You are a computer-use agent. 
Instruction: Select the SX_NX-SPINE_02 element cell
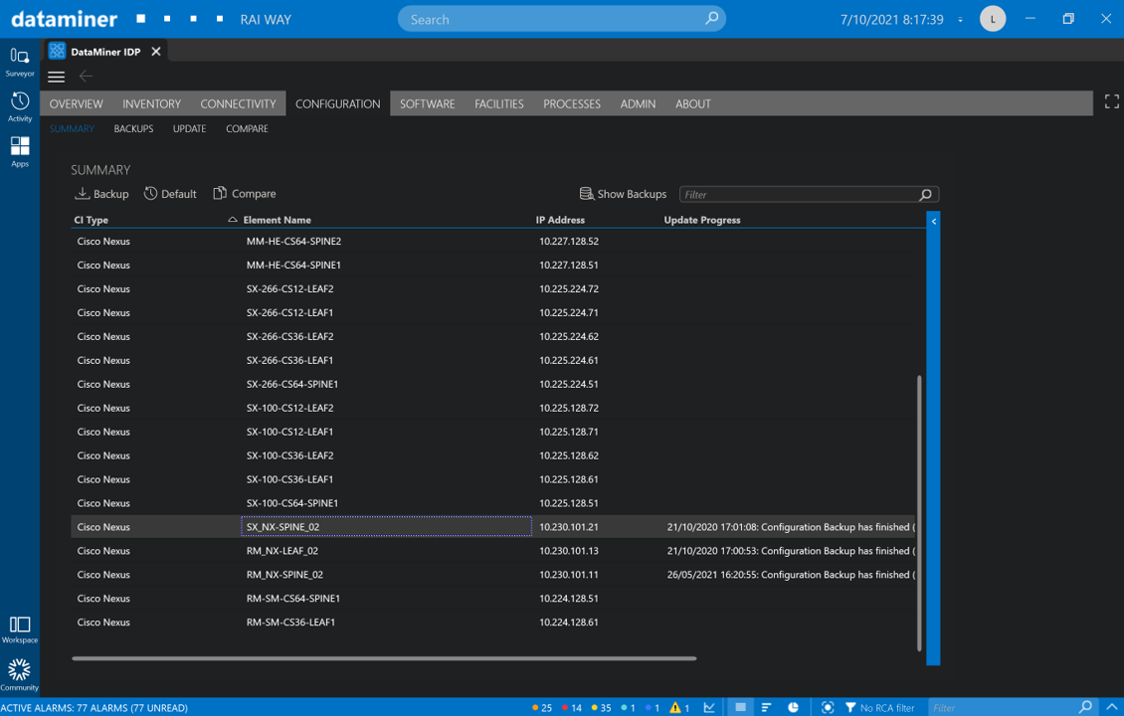386,527
